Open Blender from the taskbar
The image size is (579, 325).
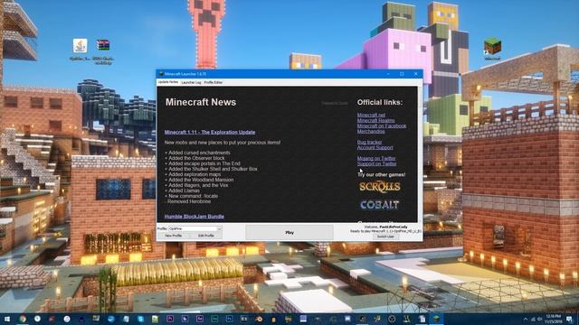tap(259, 319)
